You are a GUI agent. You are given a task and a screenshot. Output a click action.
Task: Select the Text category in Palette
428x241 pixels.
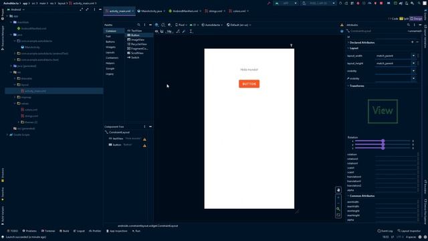[x=108, y=36]
